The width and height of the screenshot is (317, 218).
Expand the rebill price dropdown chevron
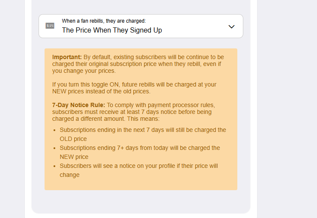coord(231,27)
